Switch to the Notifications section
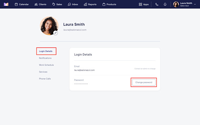This screenshot has width=200, height=125. (x=45, y=58)
